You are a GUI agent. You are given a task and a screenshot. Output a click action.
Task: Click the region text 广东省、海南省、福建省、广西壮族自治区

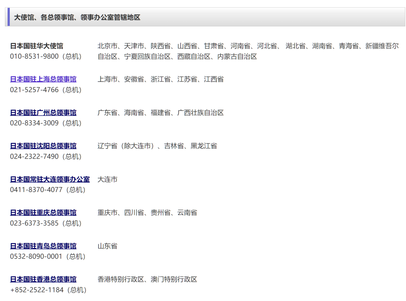[161, 113]
